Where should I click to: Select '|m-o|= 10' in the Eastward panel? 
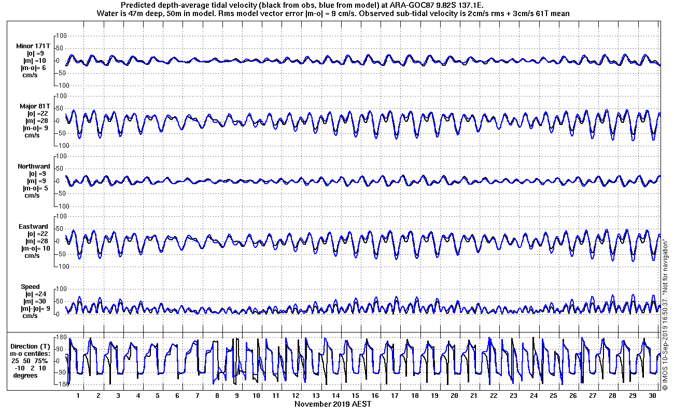(36, 248)
